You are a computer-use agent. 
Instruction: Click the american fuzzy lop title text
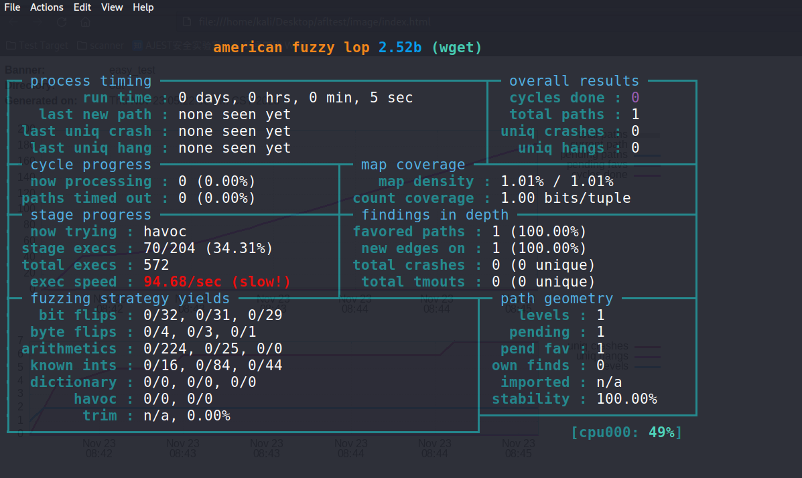(x=293, y=47)
